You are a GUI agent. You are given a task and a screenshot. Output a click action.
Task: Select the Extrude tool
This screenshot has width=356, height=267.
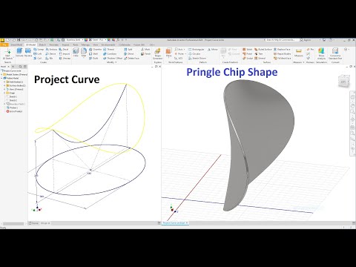19,53
